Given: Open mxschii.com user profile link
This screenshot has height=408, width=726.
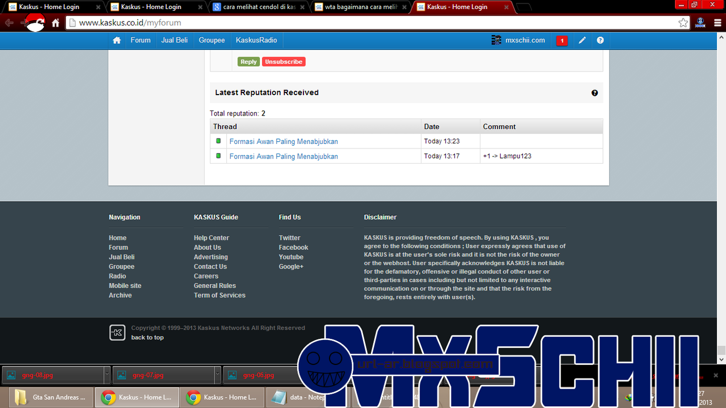Looking at the screenshot, I should (x=525, y=40).
